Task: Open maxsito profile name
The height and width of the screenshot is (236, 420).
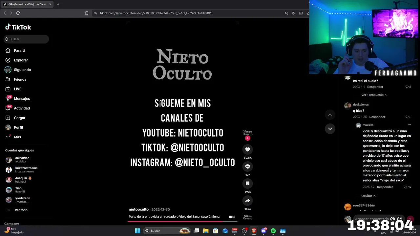Action: [x=368, y=125]
